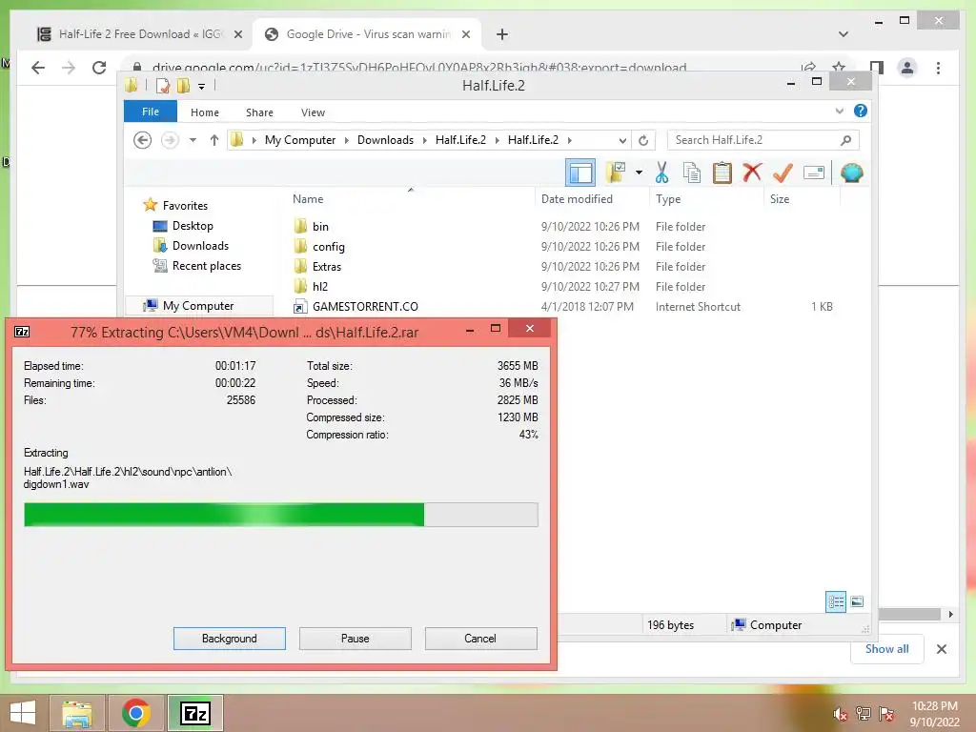
Task: Click the Paste clipboard icon in Explorer toolbar
Action: 722,173
